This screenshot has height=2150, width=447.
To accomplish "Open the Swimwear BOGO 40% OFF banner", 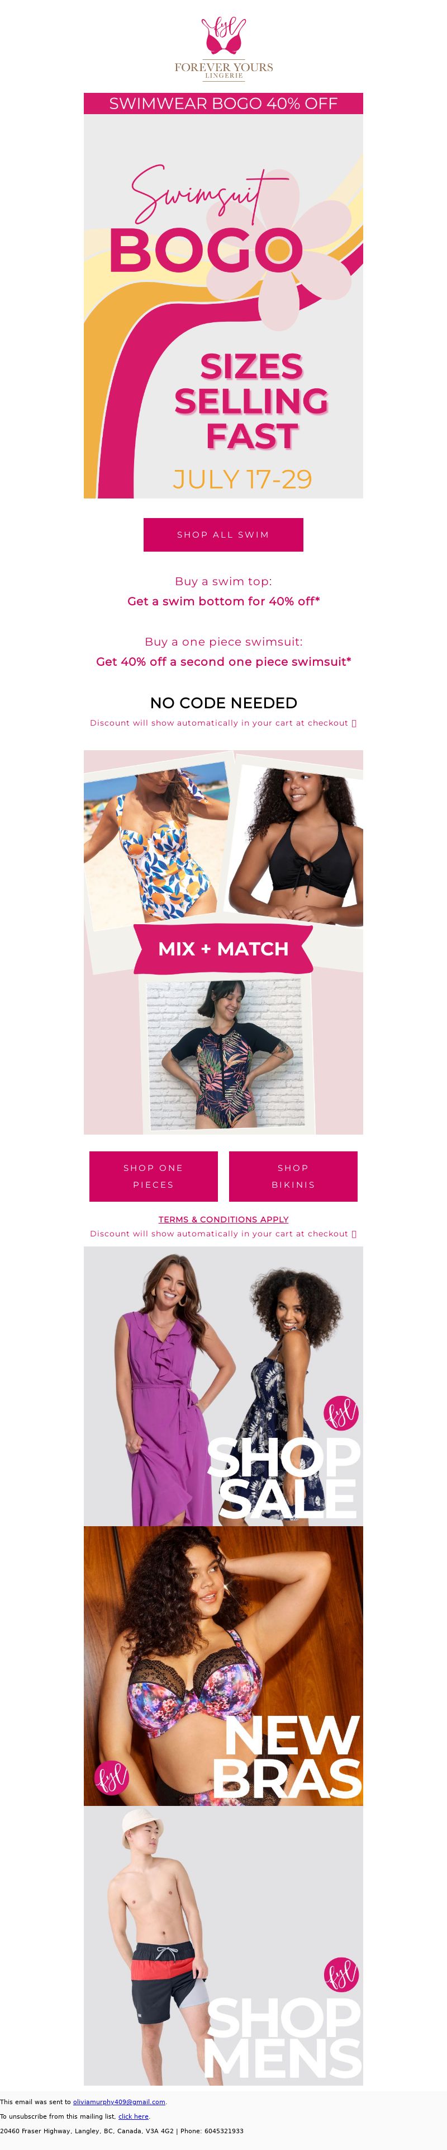I will [223, 103].
